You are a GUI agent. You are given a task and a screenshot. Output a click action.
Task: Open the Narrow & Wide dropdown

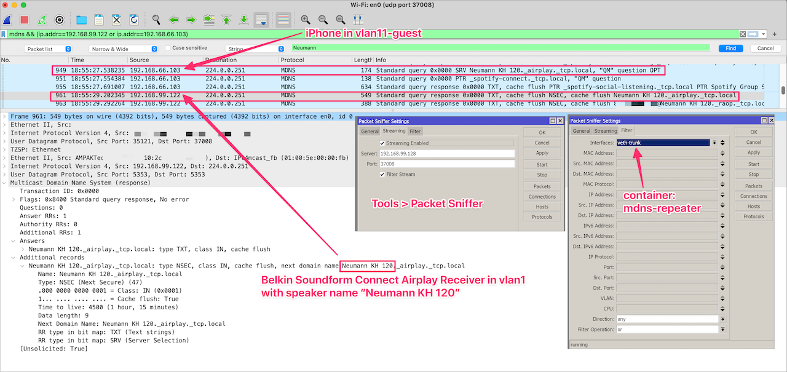(x=123, y=49)
